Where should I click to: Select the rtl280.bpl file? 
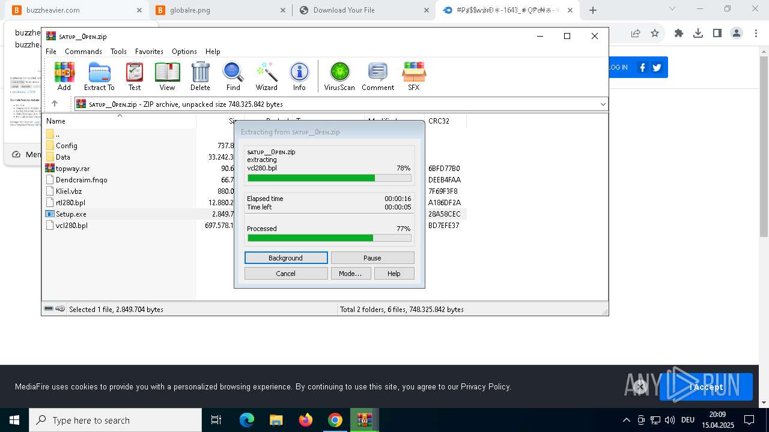pyautogui.click(x=70, y=203)
